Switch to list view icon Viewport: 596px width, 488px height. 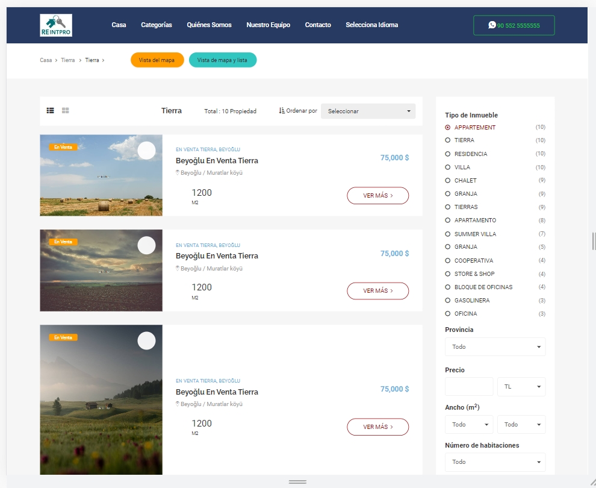pyautogui.click(x=50, y=111)
